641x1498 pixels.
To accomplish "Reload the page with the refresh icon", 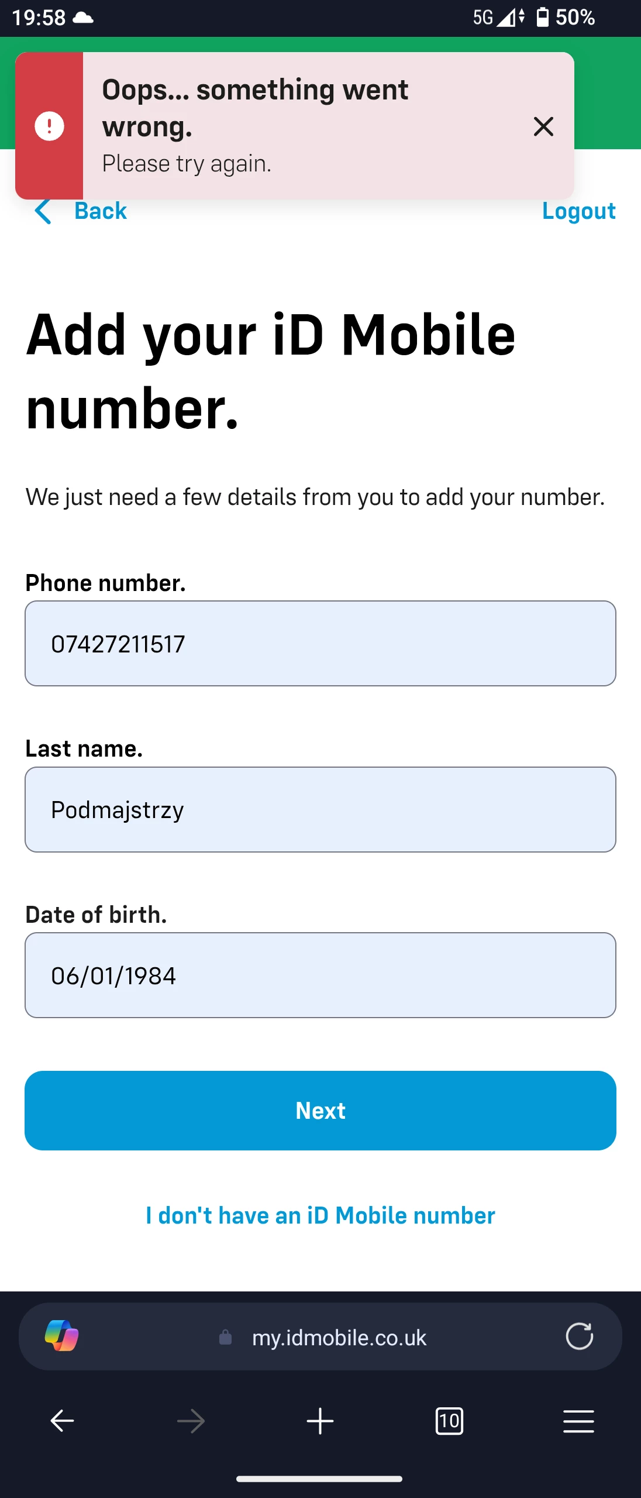I will 579,1336.
